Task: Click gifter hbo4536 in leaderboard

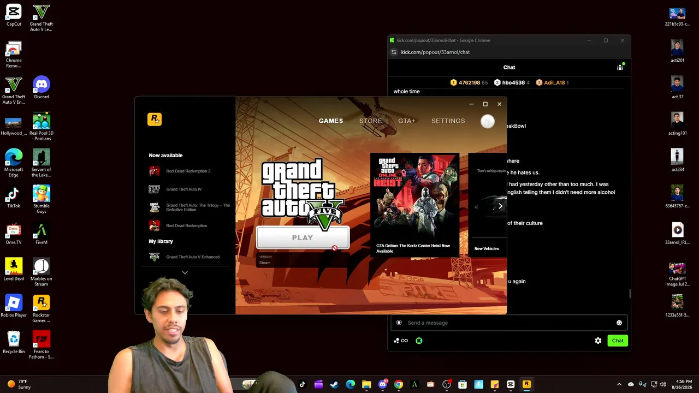Action: (x=513, y=82)
